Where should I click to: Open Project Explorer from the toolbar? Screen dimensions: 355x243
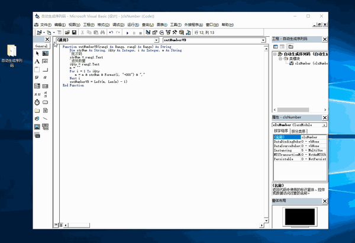tap(148, 33)
